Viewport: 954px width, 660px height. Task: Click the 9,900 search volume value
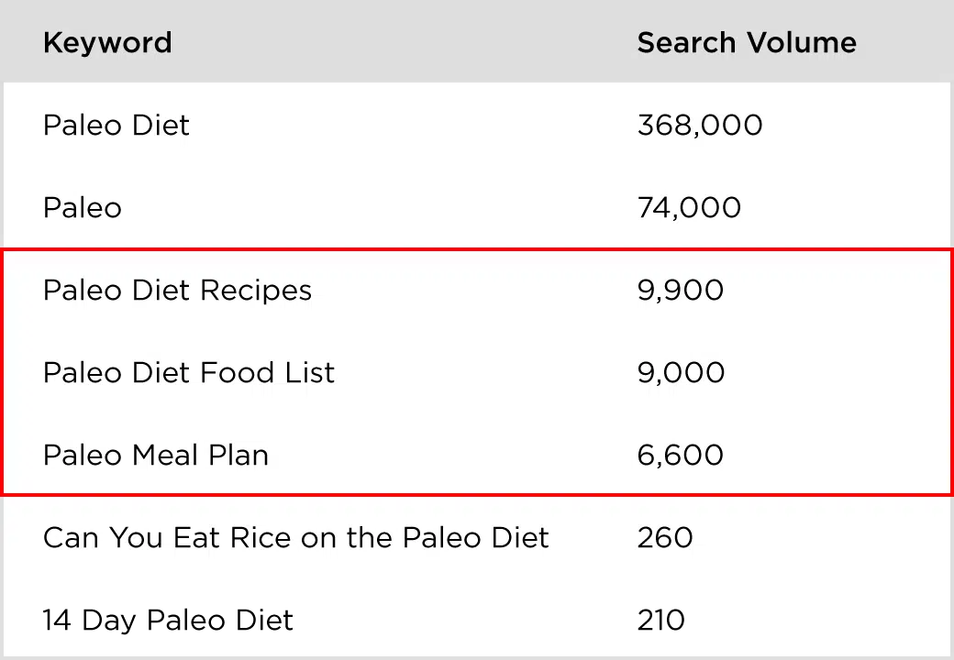coord(681,291)
